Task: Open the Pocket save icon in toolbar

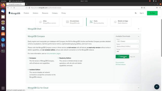Action: coord(157,8)
